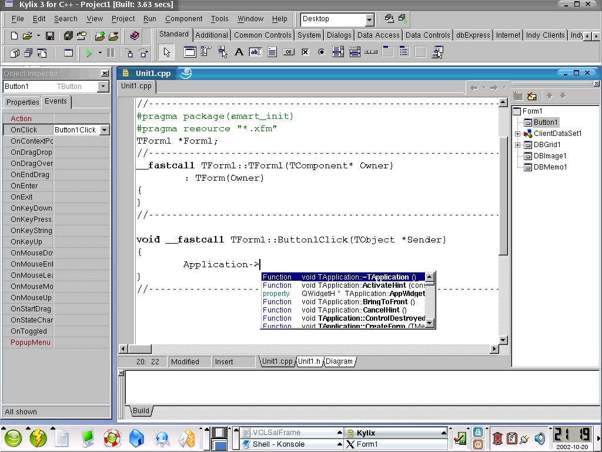Open the Unit1.h file tab
The width and height of the screenshot is (602, 452).
coord(309,361)
